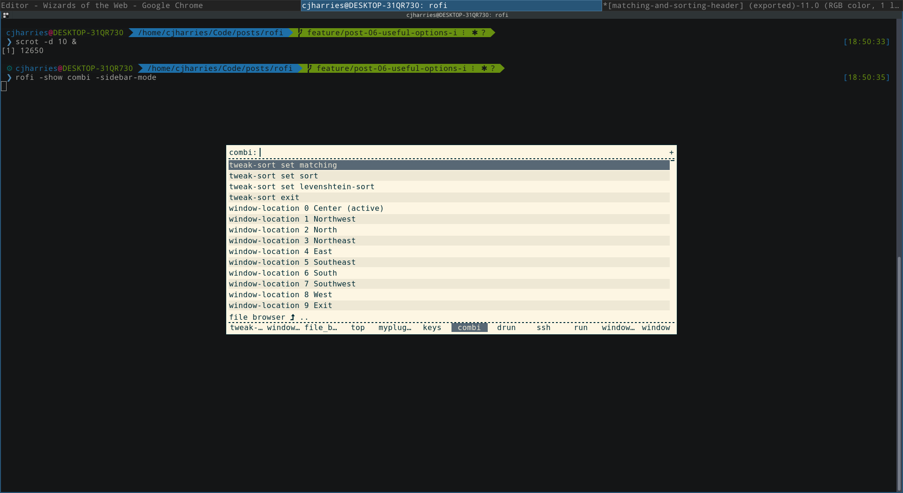
Task: Click the 'rofi -show combi -sidebar-mode' command text
Action: point(86,77)
